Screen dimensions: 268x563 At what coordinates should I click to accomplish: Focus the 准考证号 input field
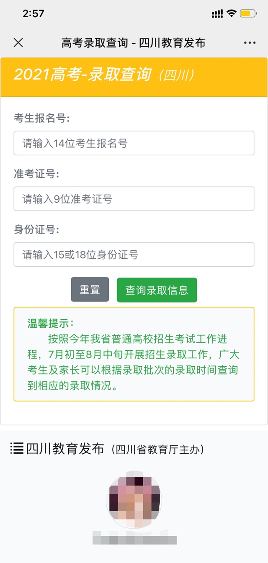point(134,199)
